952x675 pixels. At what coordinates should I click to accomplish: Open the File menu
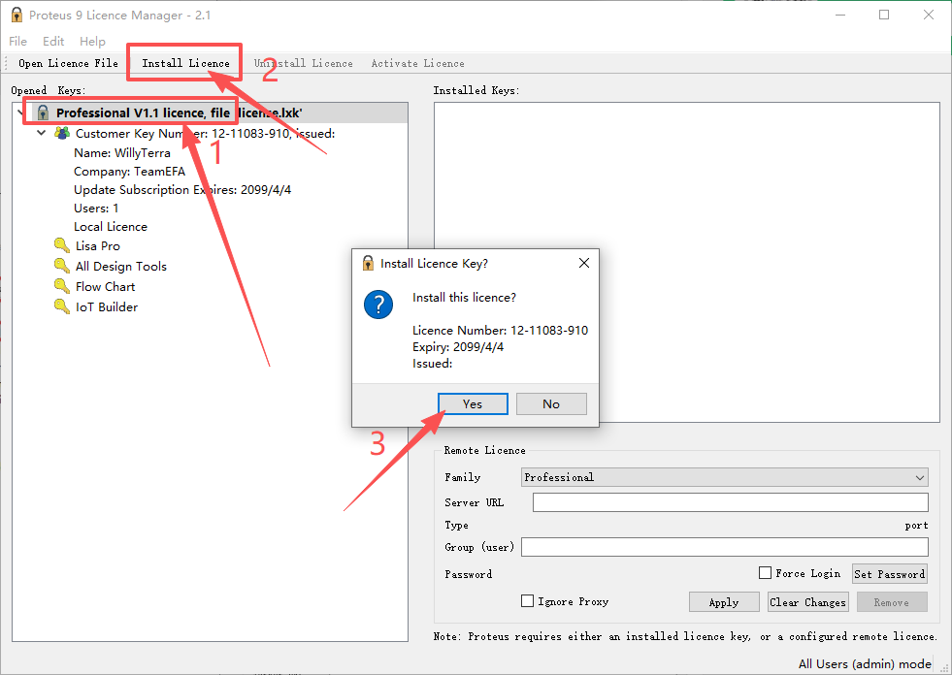pos(17,42)
